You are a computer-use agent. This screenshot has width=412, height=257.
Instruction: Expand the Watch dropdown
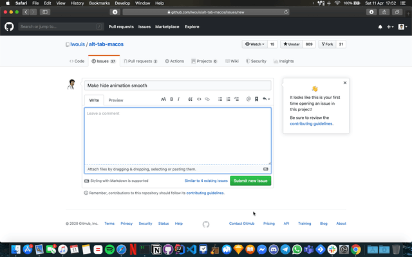(x=255, y=44)
